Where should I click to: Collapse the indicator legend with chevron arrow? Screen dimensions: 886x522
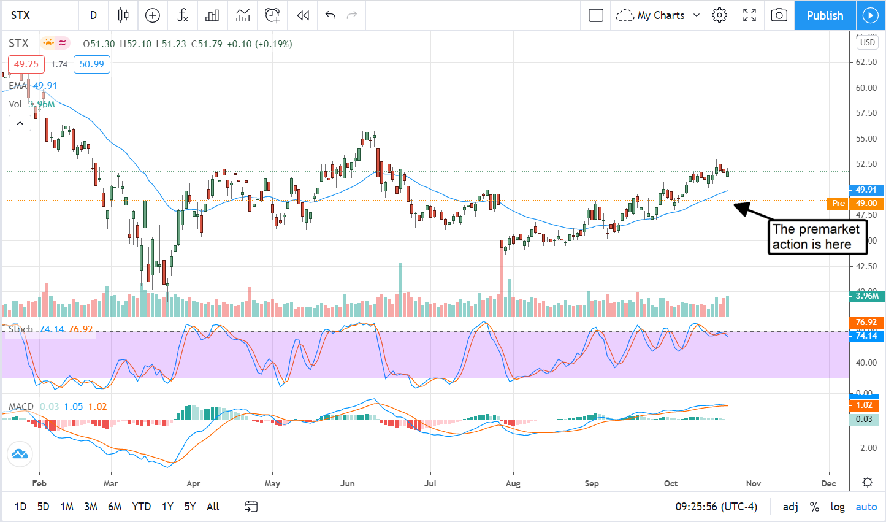(x=20, y=123)
